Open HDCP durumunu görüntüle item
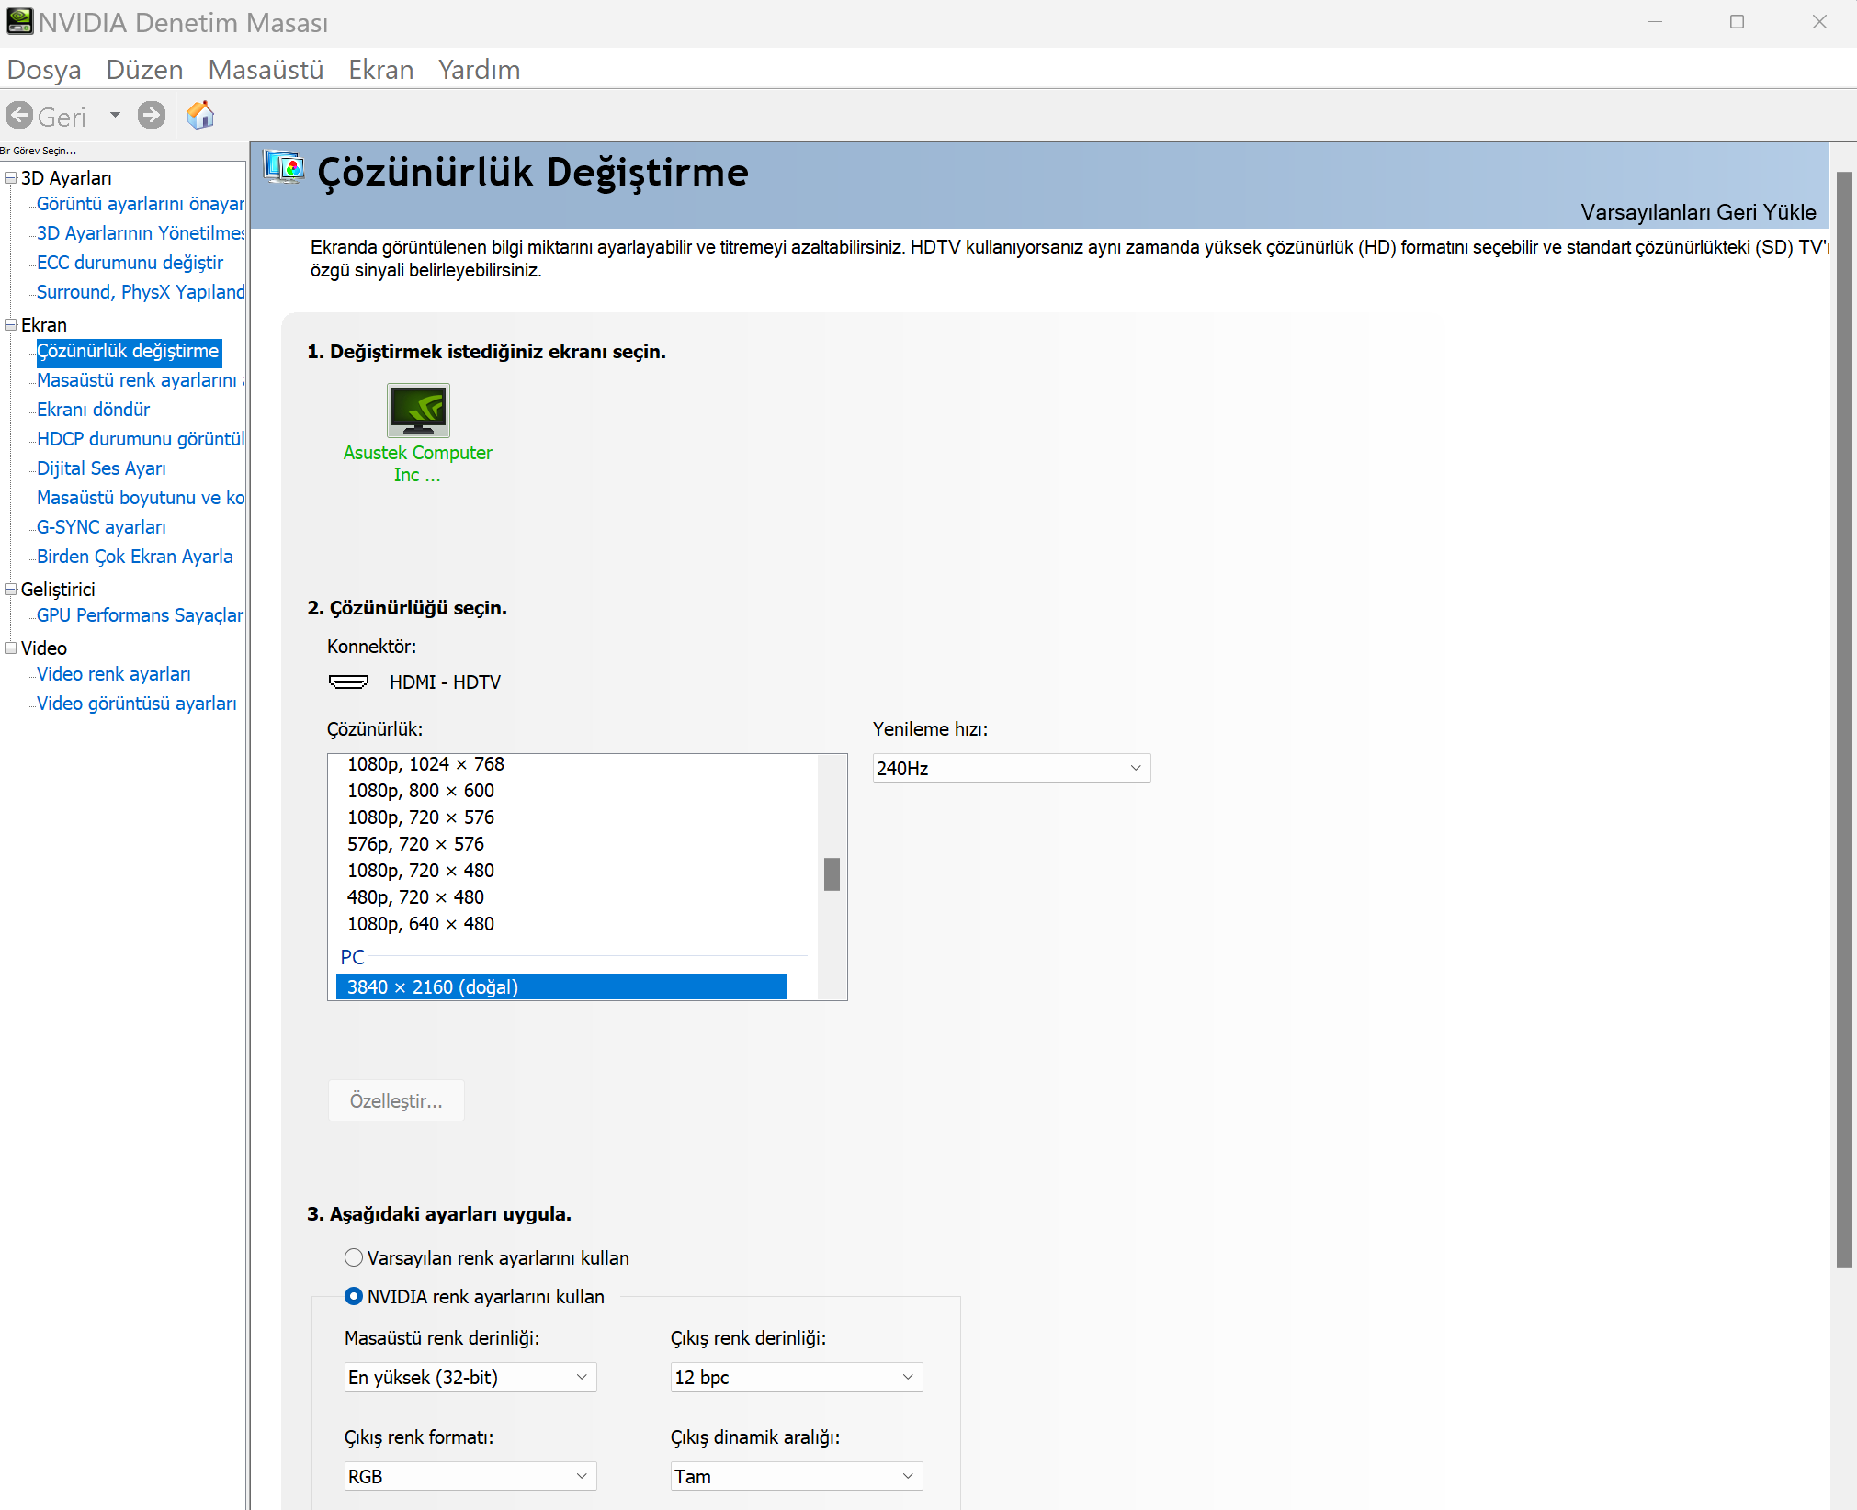The height and width of the screenshot is (1510, 1857). tap(141, 439)
